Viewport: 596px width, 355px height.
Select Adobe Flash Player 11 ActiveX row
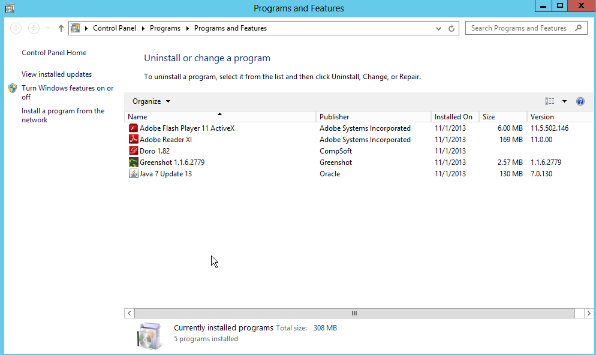coord(359,128)
